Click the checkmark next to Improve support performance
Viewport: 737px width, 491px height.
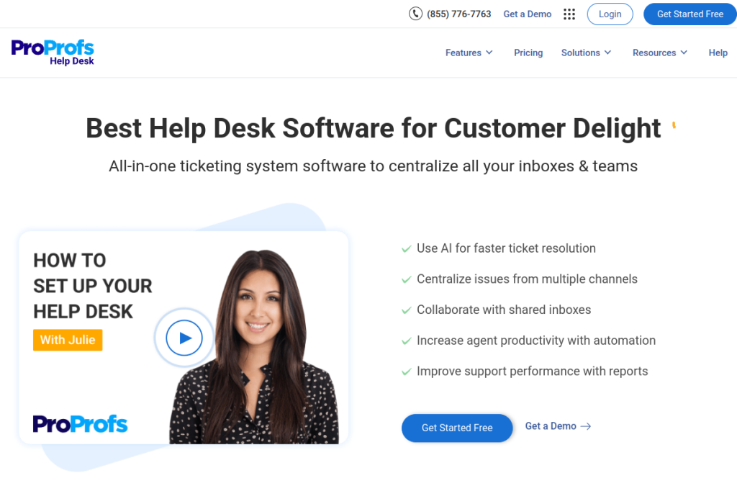point(407,372)
